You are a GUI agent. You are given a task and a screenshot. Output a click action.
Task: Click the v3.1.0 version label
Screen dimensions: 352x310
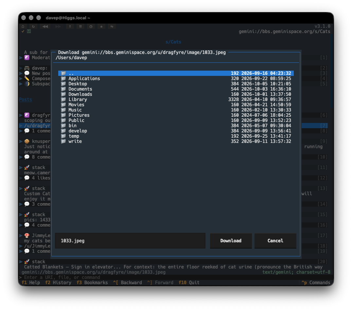[322, 26]
